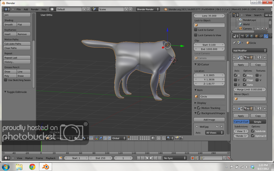Remove the Mirror modifier with its X

pyautogui.click(x=265, y=57)
